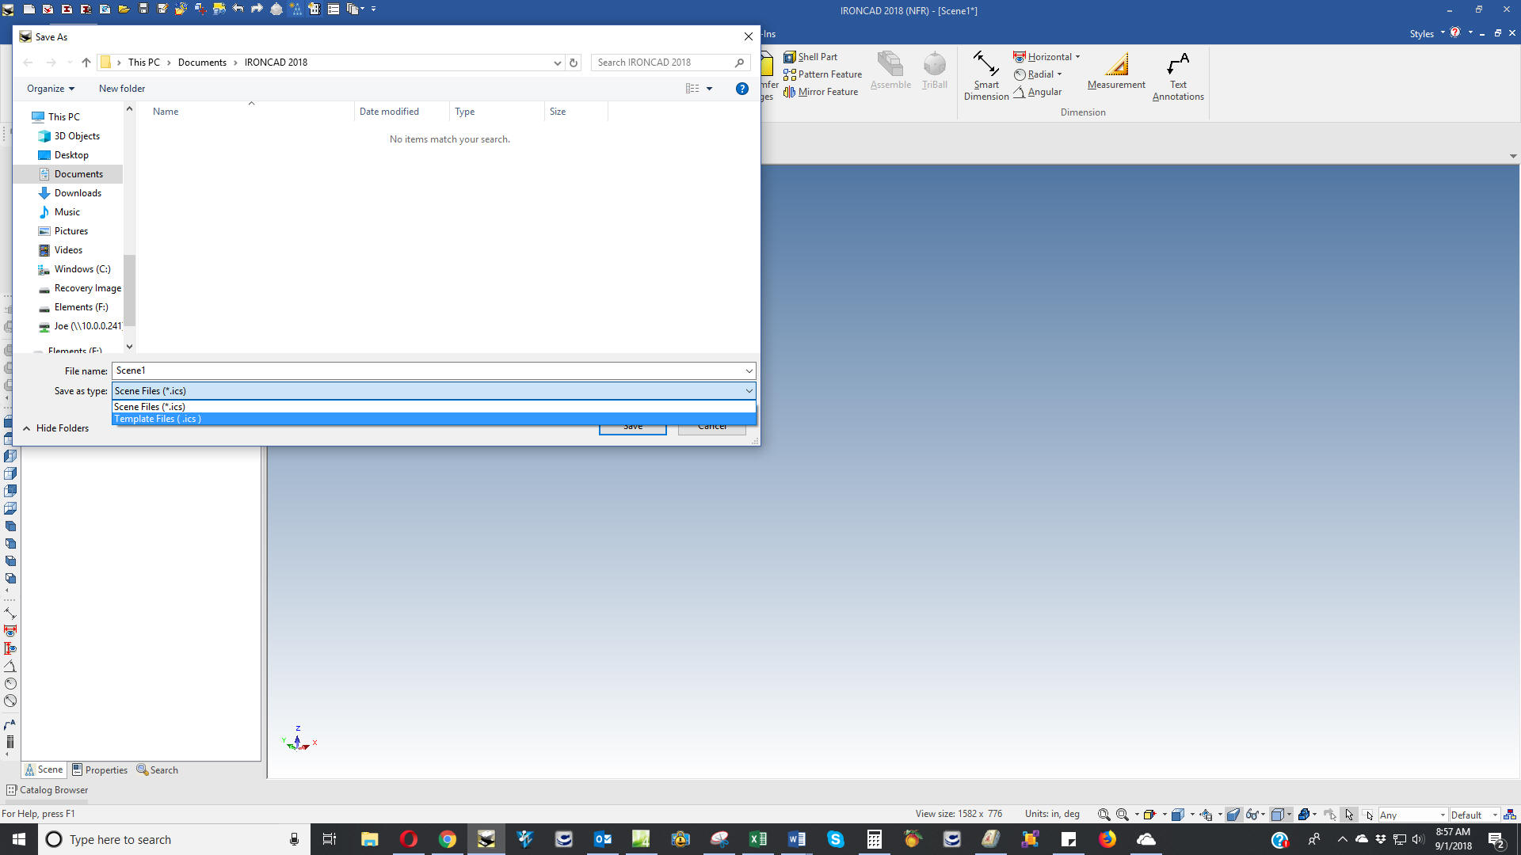Click radial dimension circle icon in left toolbar
Viewport: 1521px width, 855px height.
pyautogui.click(x=10, y=683)
